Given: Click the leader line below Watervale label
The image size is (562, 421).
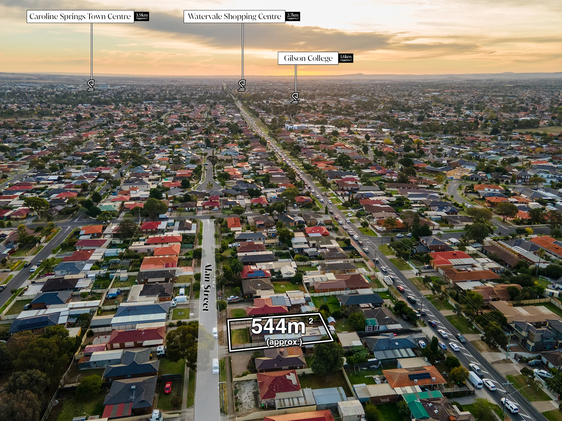Looking at the screenshot, I should click(x=243, y=51).
